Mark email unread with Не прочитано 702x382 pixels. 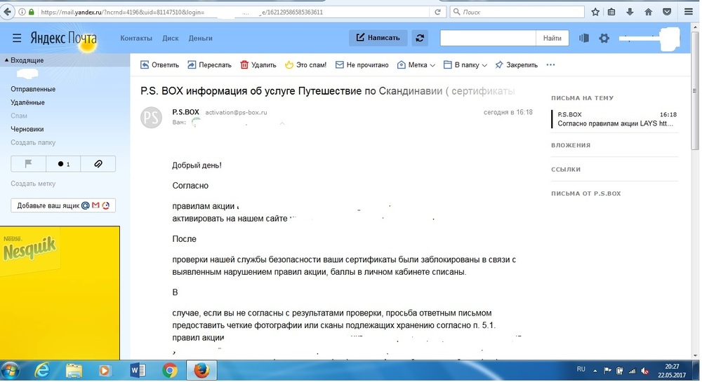click(x=362, y=64)
